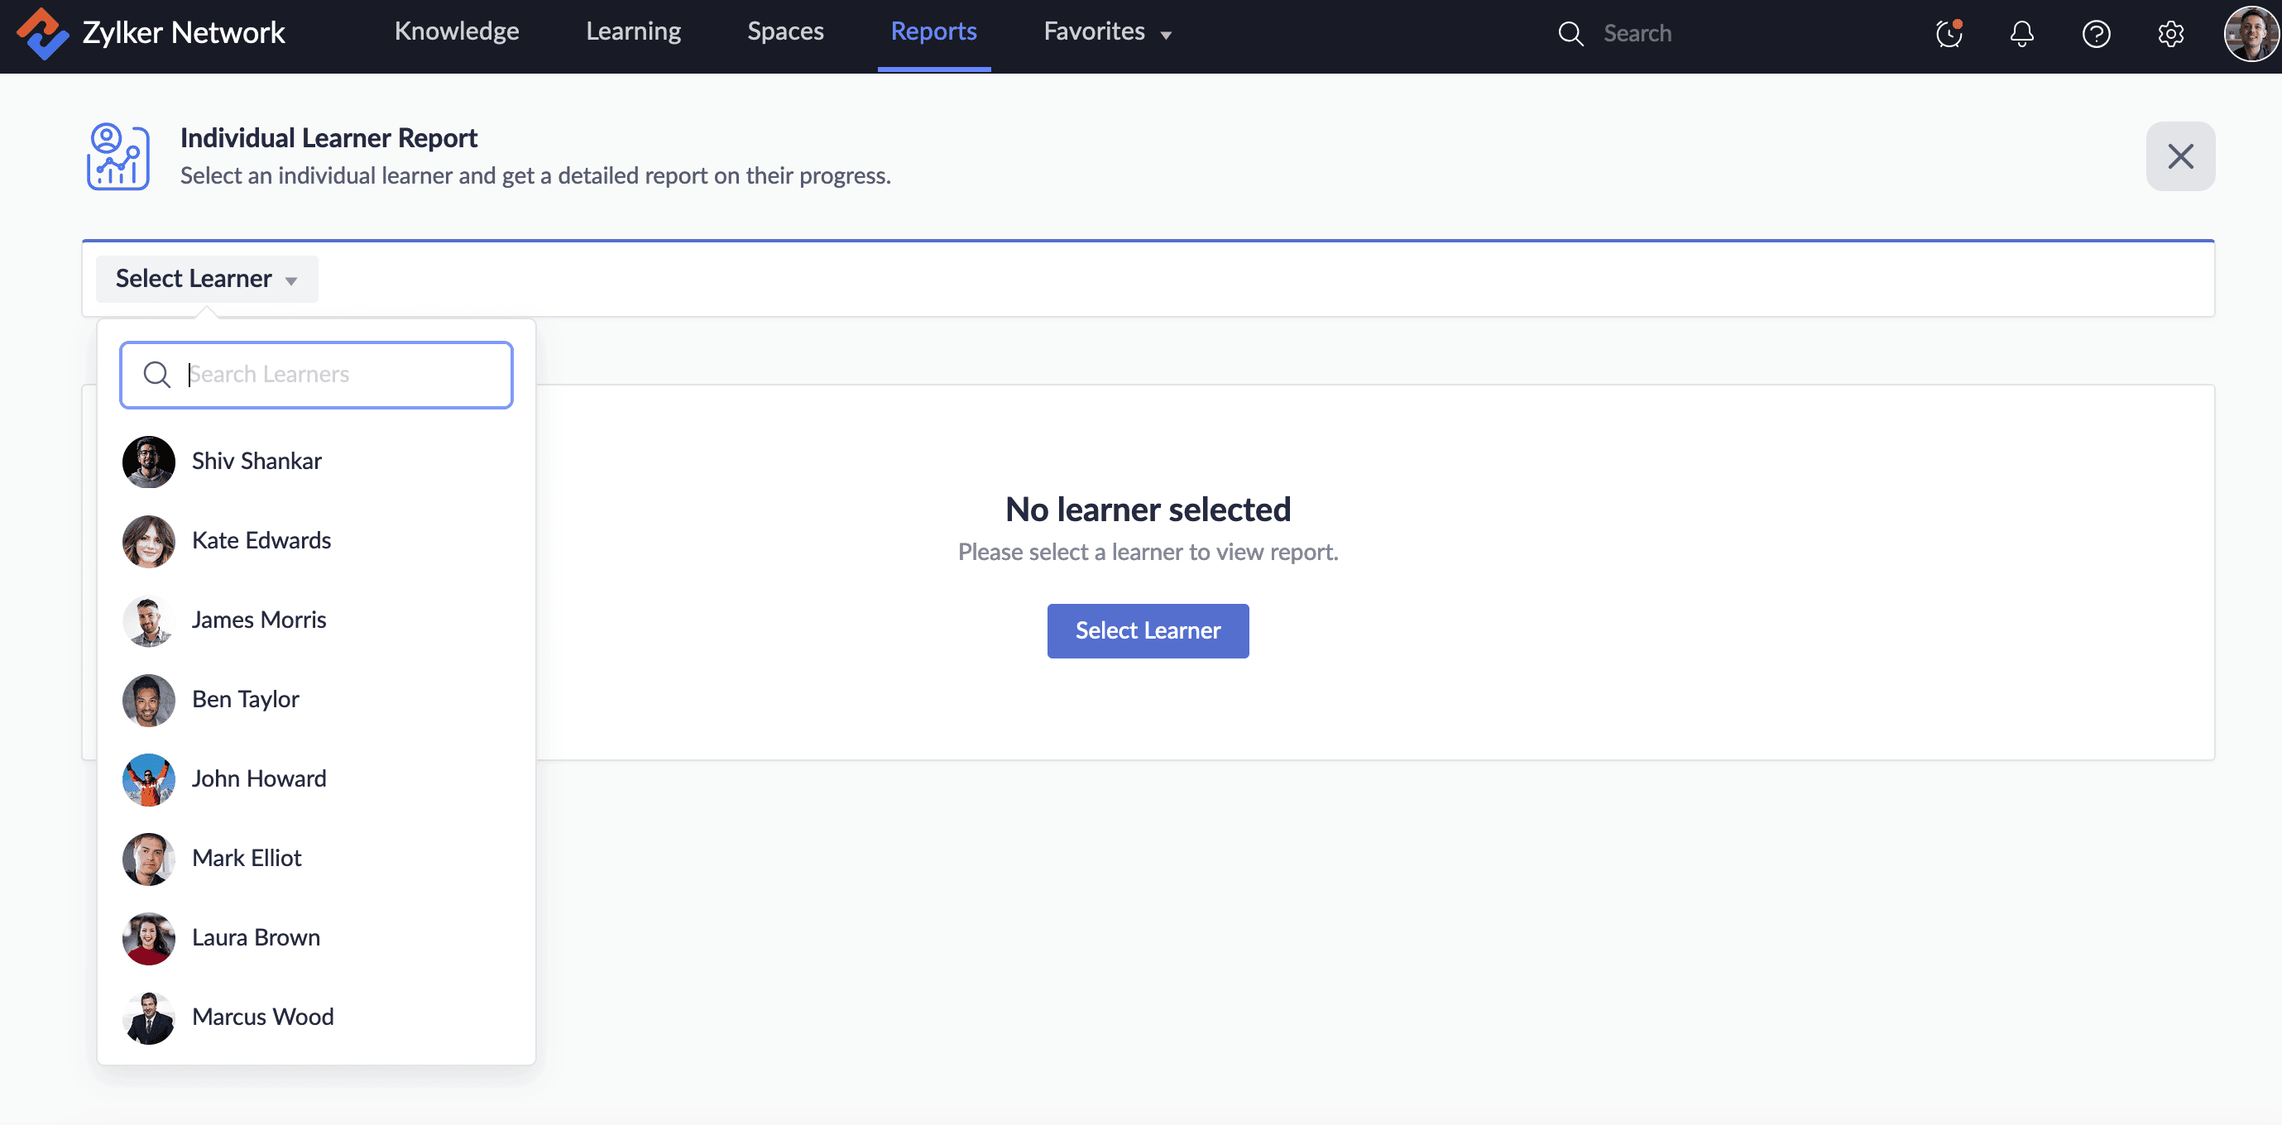Select John Howard's avatar thumbnail
Viewport: 2282px width, 1125px height.
[x=148, y=779]
